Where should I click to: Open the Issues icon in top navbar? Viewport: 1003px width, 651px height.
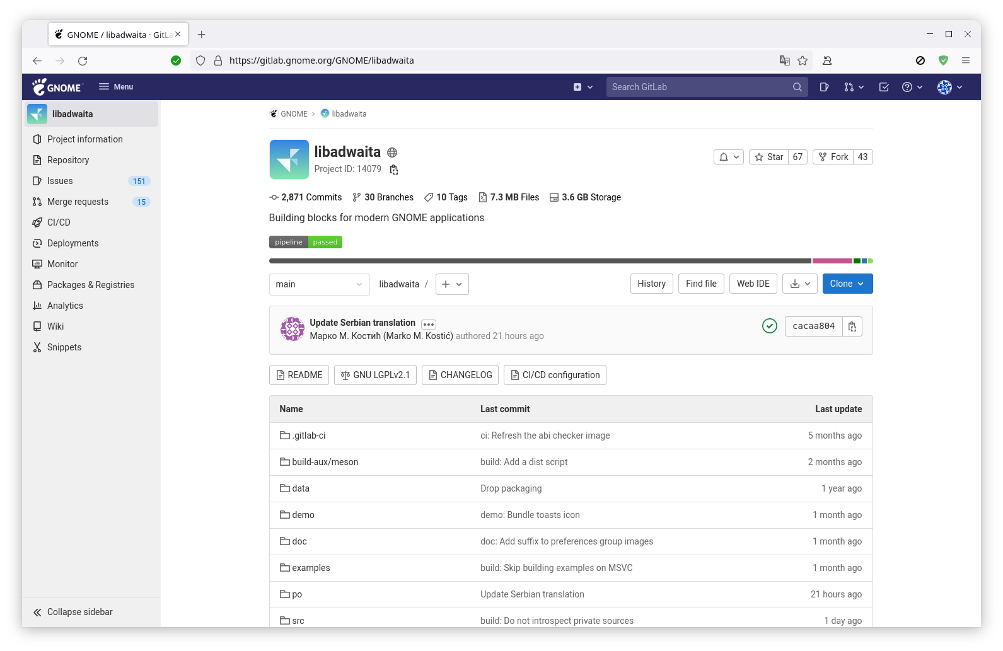point(824,87)
